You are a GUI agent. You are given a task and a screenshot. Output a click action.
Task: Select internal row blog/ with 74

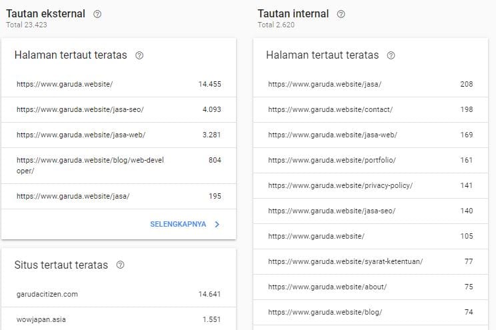pos(371,312)
